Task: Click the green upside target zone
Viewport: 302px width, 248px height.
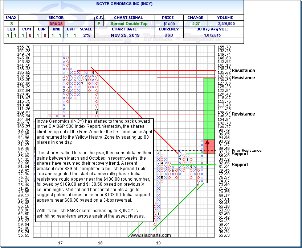Action: 209,108
